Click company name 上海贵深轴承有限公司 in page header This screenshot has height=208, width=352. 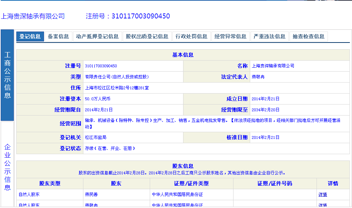pos(33,16)
